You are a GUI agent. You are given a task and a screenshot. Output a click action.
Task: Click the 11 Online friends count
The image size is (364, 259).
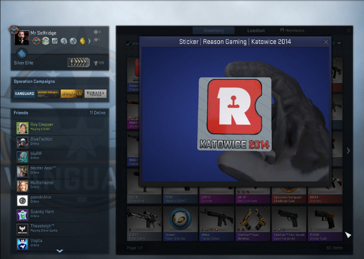97,113
